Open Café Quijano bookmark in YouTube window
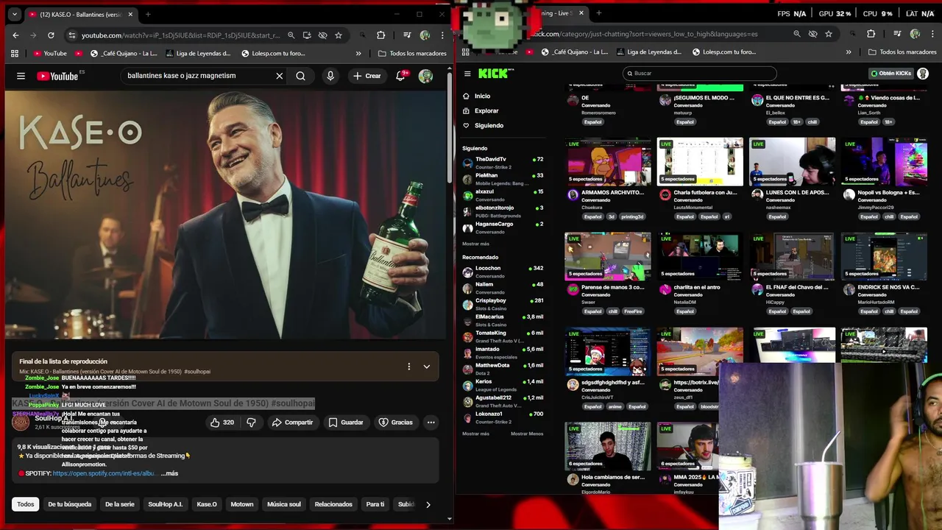This screenshot has height=530, width=942. click(124, 53)
